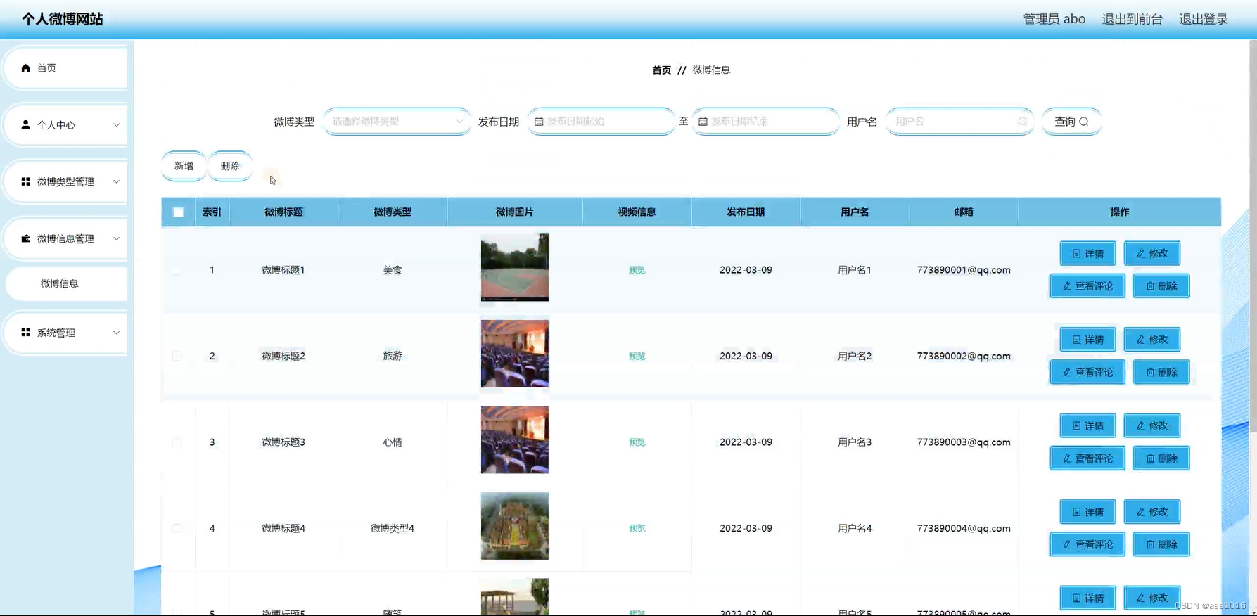This screenshot has height=616, width=1257.
Task: Click the search icon inside 用户名 field
Action: pyautogui.click(x=1022, y=122)
